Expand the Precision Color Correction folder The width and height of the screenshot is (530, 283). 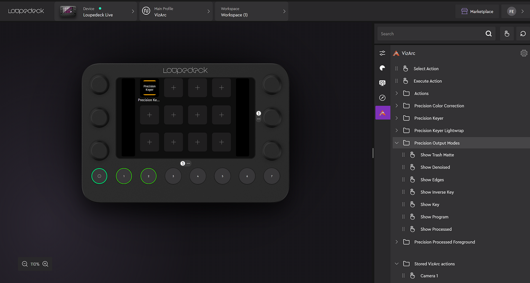point(396,106)
